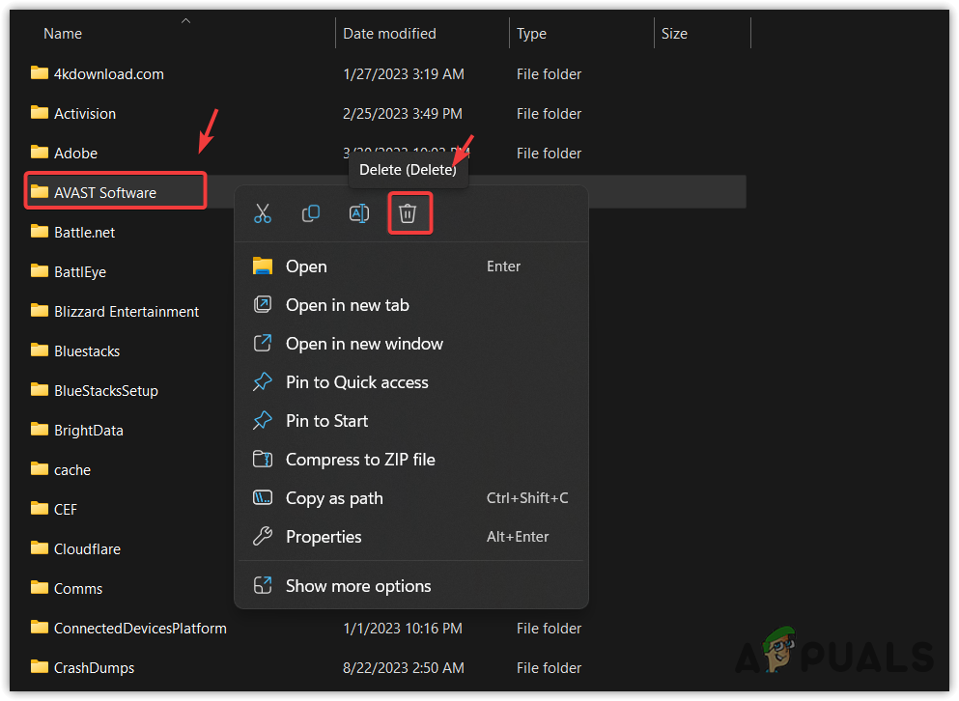Choose Open in new window
The height and width of the screenshot is (701, 959).
click(x=411, y=344)
